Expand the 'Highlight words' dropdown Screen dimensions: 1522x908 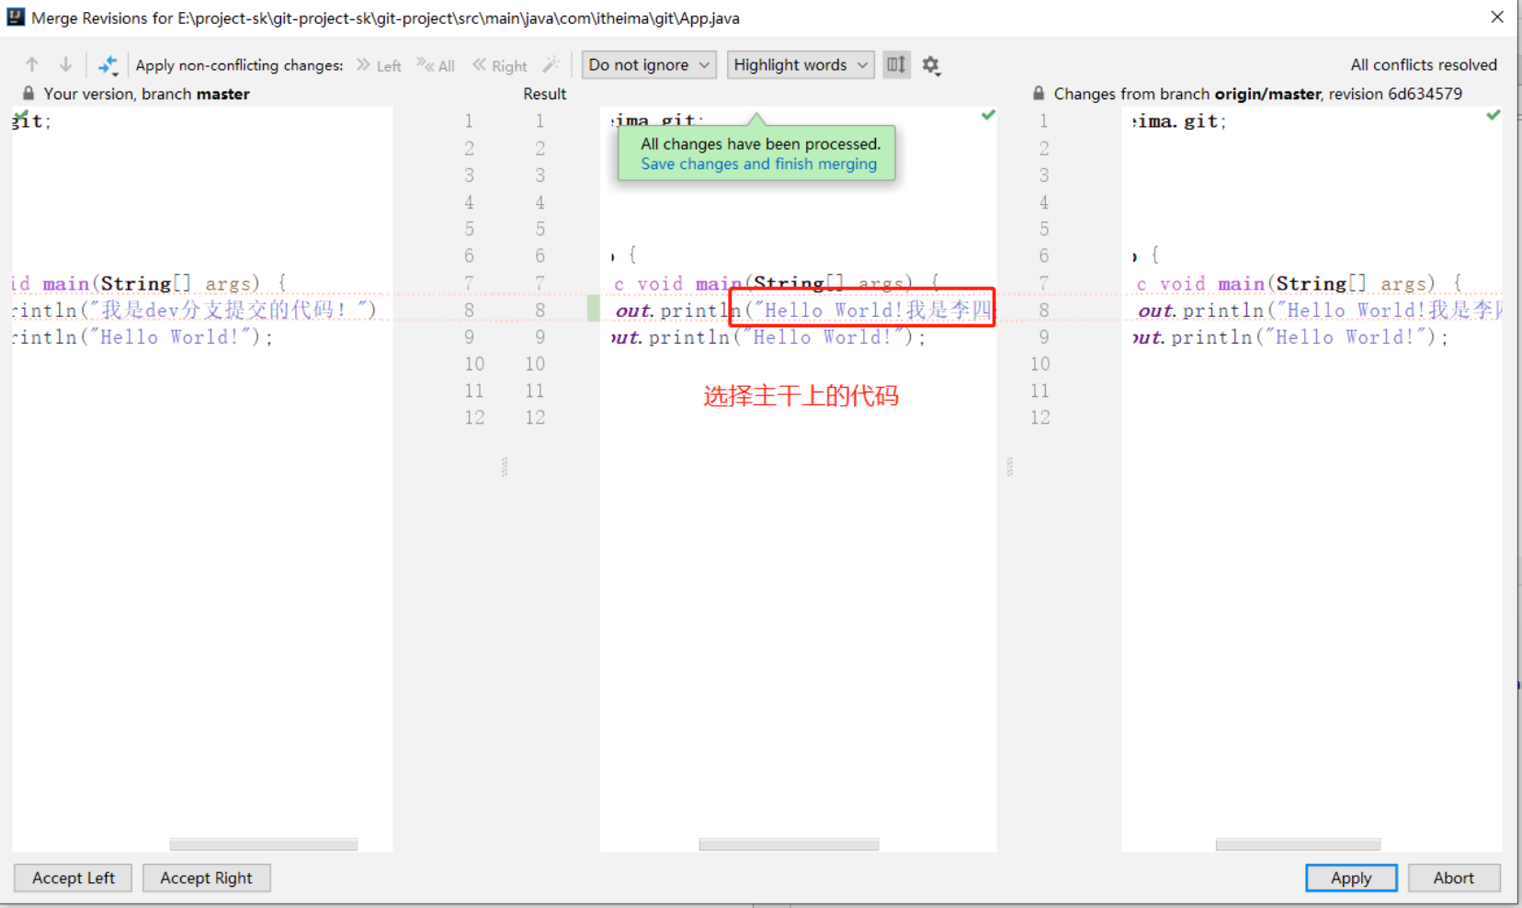click(x=800, y=64)
